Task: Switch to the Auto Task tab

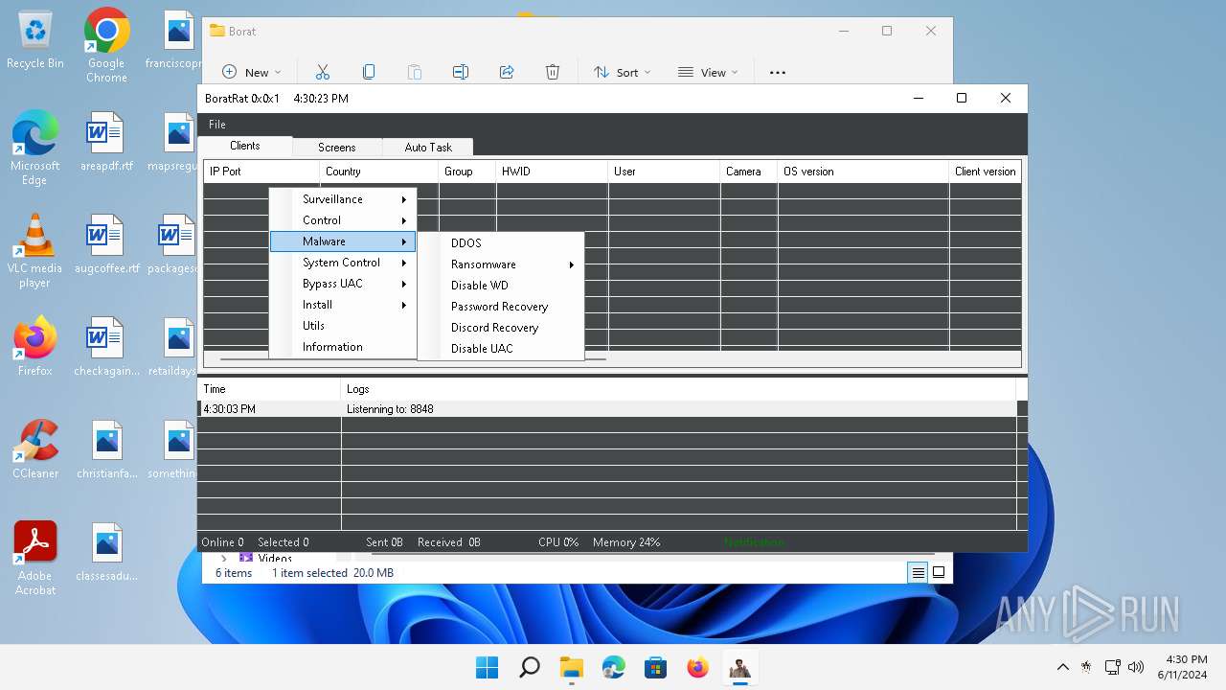Action: click(428, 148)
